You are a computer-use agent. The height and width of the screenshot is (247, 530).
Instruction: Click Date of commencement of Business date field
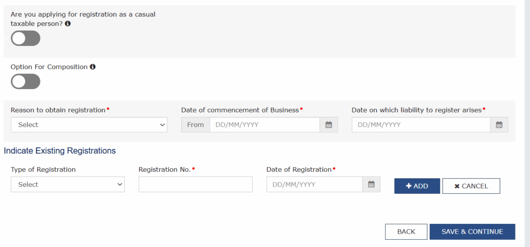coord(264,125)
